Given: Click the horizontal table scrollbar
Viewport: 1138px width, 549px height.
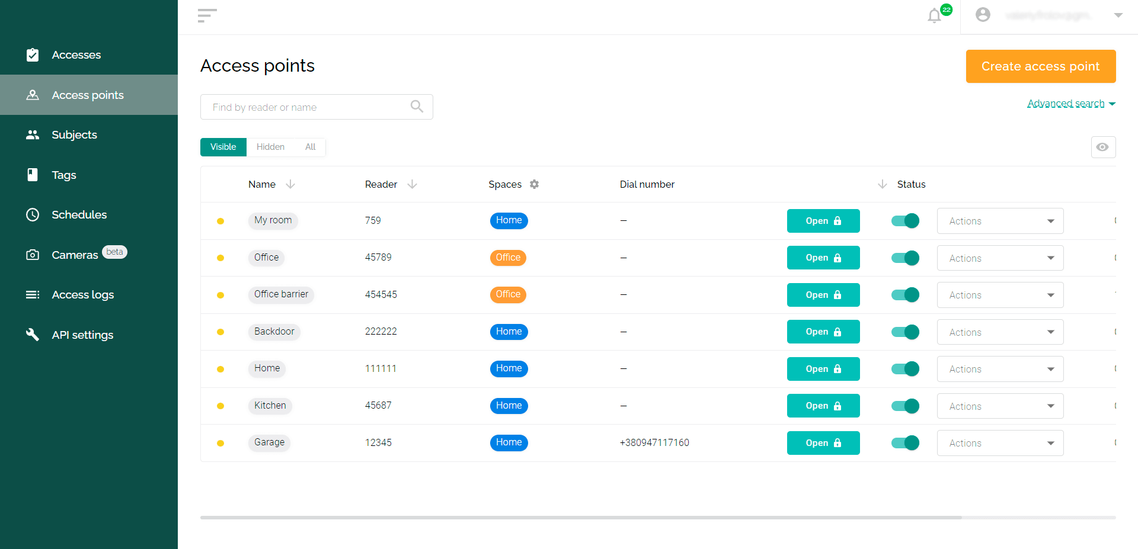Looking at the screenshot, I should [581, 518].
